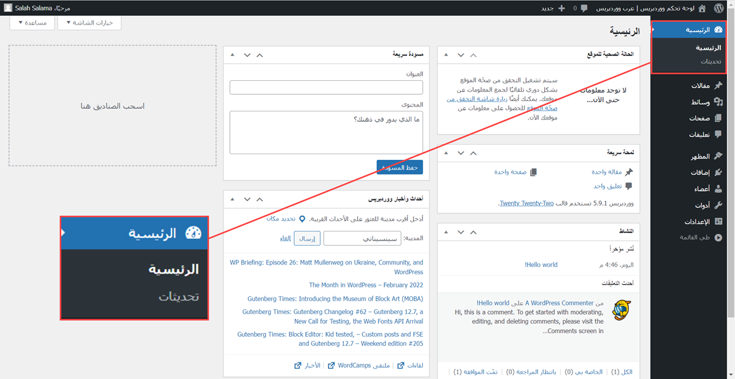This screenshot has height=379, width=735.
Task: Open the Twenty Twenty-Two theme link
Action: (x=526, y=203)
